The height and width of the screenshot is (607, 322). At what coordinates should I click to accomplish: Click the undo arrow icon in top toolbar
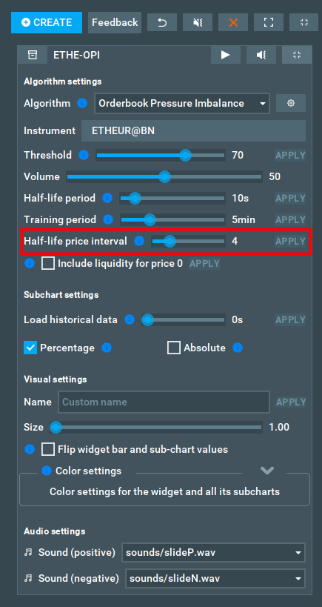[162, 22]
